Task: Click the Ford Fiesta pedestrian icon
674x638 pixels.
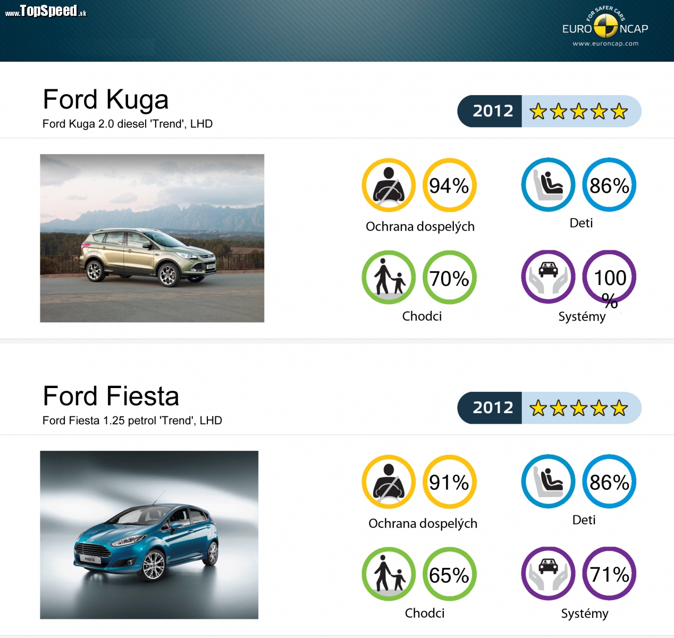Action: [x=389, y=574]
